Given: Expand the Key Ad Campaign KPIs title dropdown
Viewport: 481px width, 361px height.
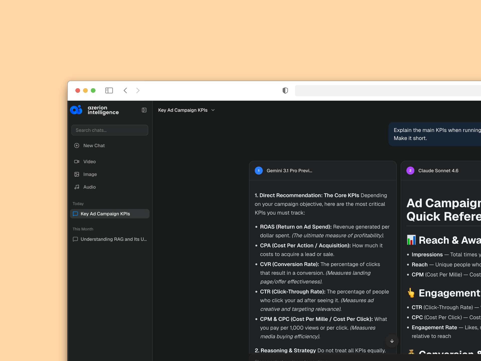Looking at the screenshot, I should 183,110.
